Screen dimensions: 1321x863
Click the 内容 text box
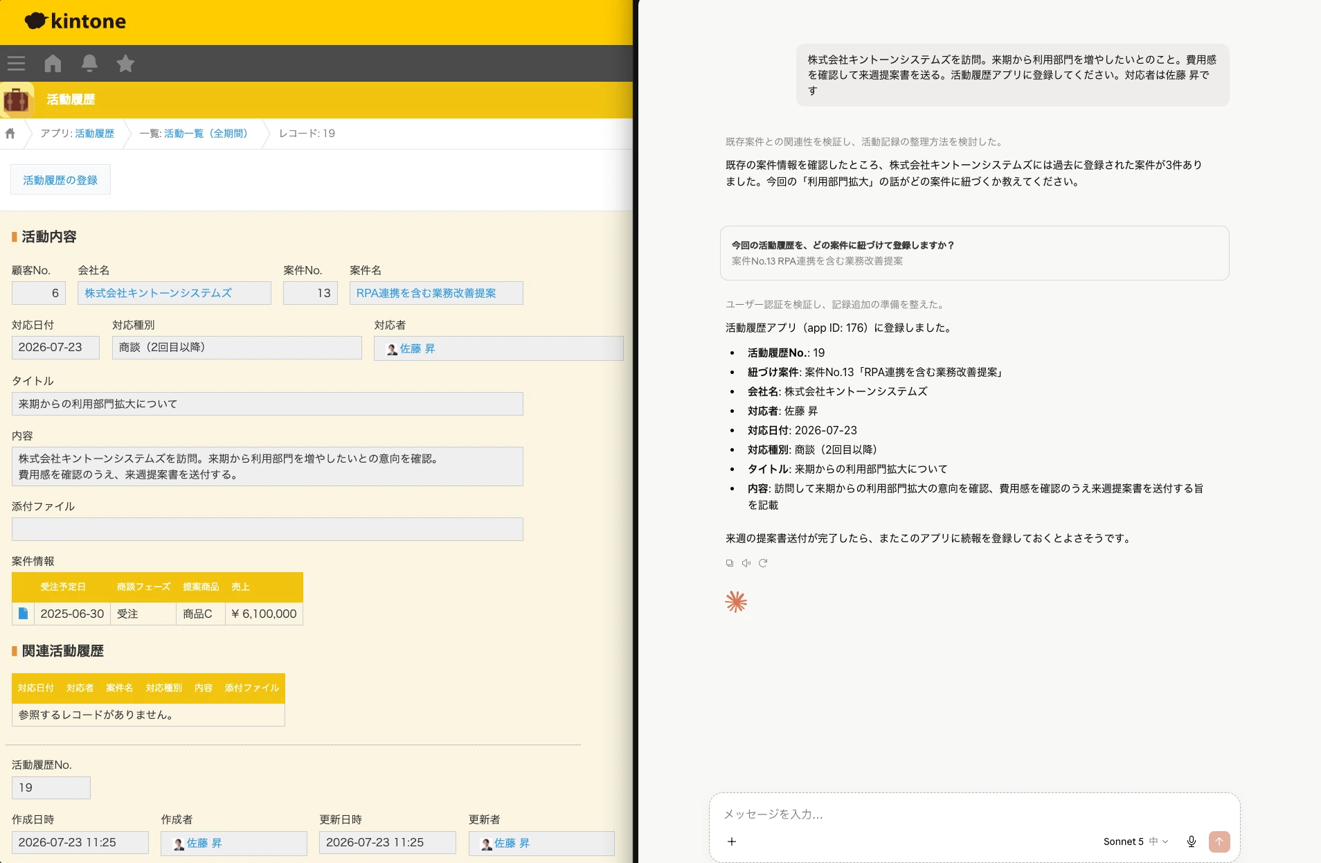pos(267,466)
